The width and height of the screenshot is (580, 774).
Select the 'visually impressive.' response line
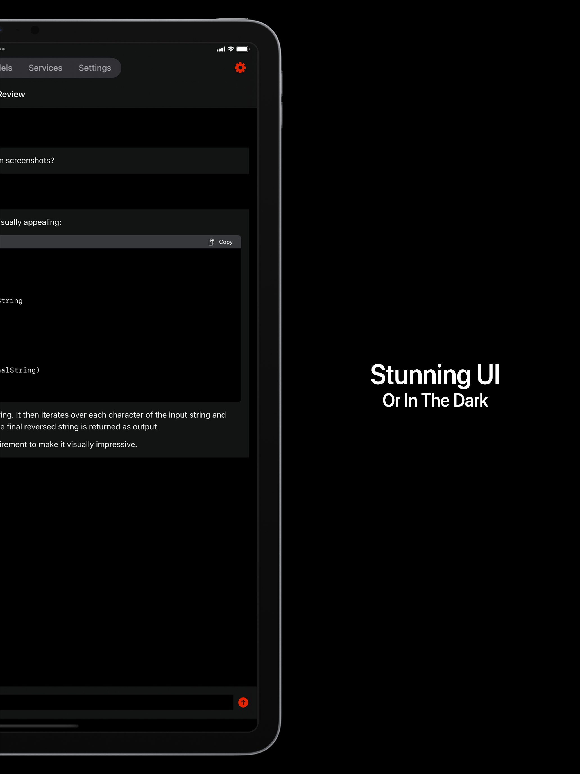[68, 444]
